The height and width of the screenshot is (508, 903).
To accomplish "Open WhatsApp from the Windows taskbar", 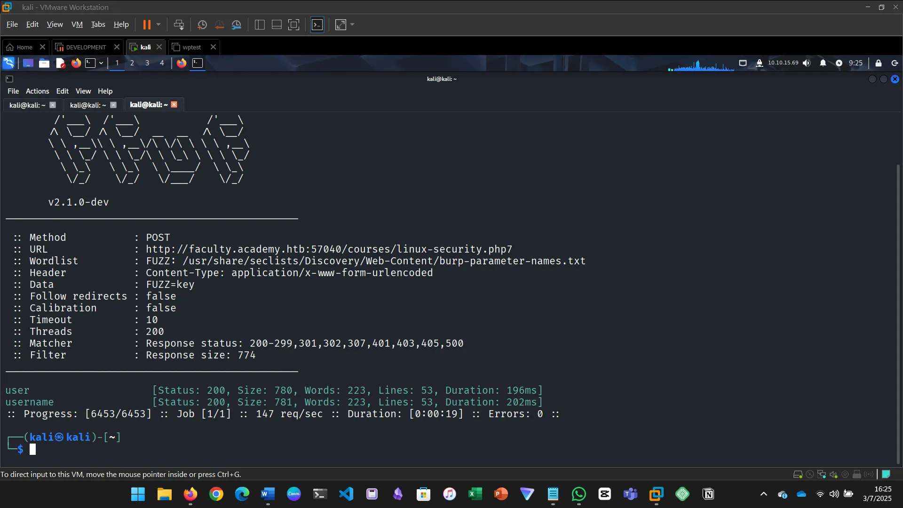I will [x=578, y=494].
